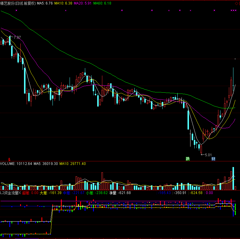
Task: Click the green 跌 badge icon
Action: [x=188, y=159]
